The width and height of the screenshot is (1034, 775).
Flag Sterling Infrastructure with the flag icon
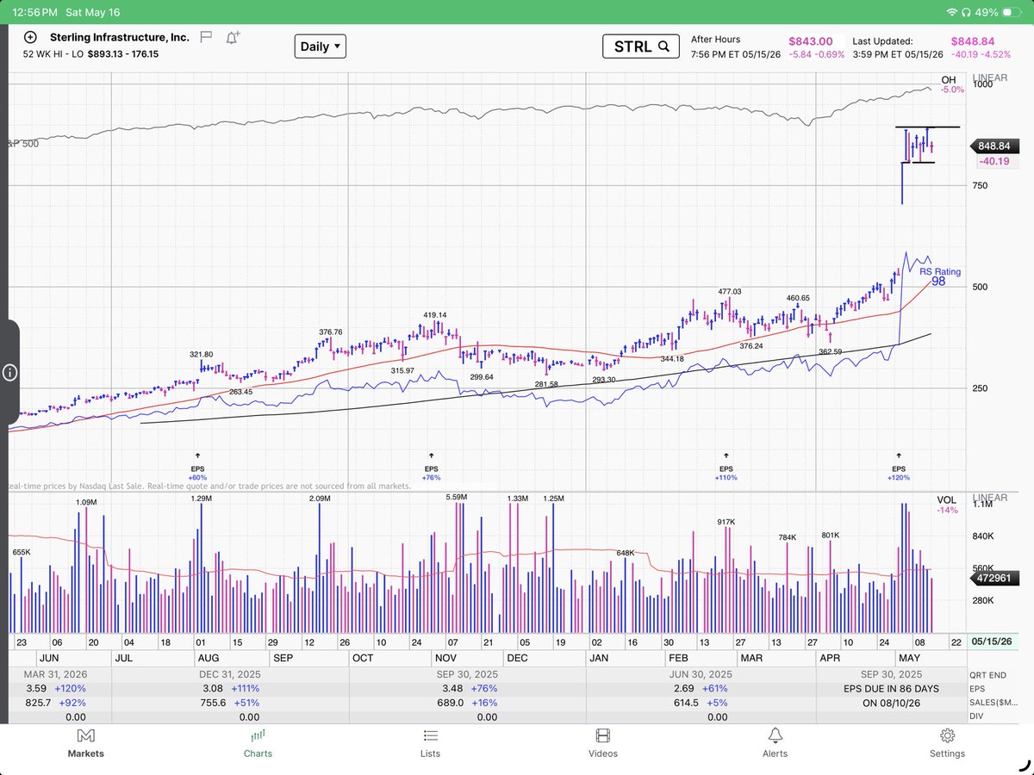click(206, 37)
